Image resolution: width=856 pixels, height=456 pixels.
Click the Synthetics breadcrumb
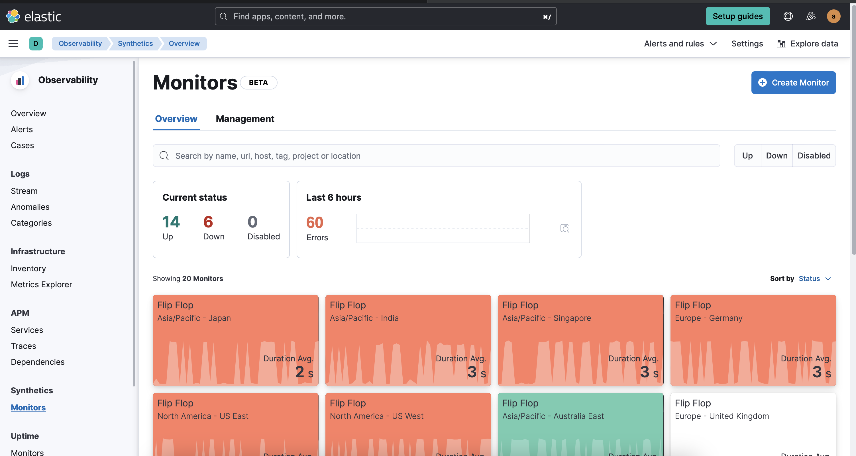pos(135,44)
